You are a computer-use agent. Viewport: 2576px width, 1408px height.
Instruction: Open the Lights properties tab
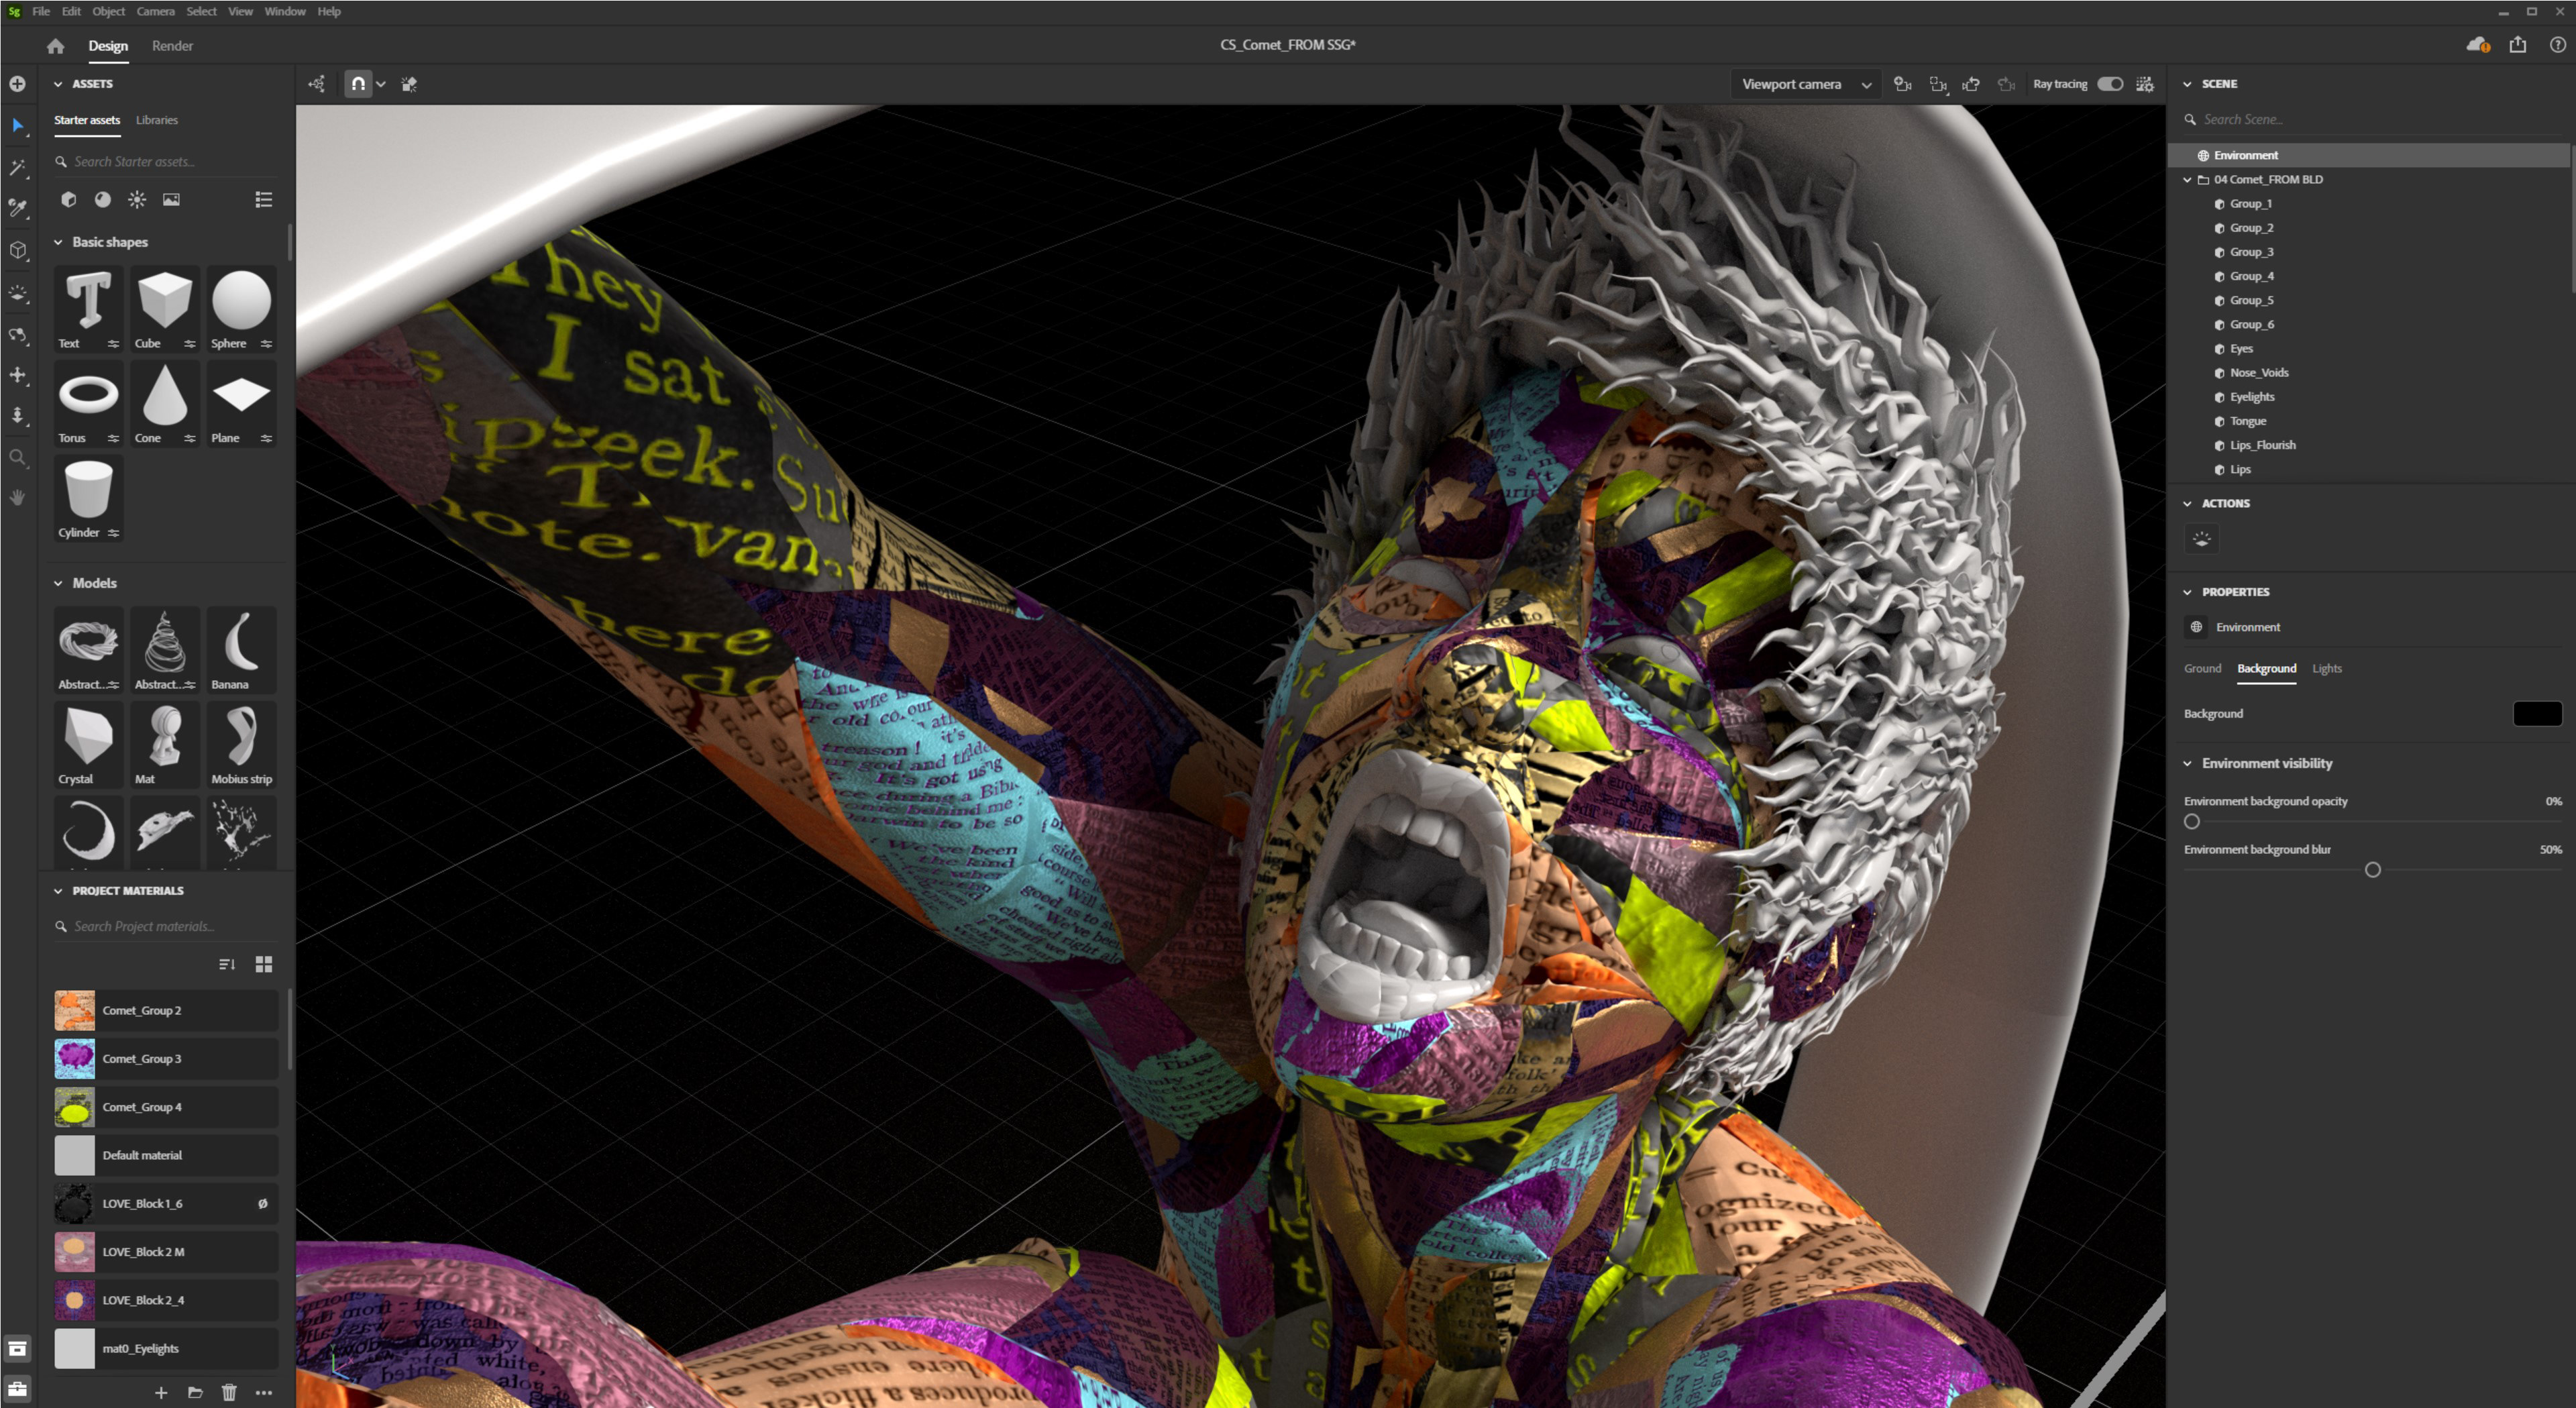click(x=2326, y=668)
